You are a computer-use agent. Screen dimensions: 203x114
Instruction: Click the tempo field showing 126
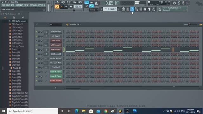click(78, 7)
